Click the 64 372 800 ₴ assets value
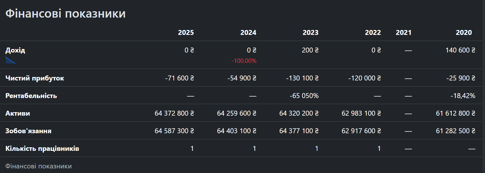 (174, 113)
